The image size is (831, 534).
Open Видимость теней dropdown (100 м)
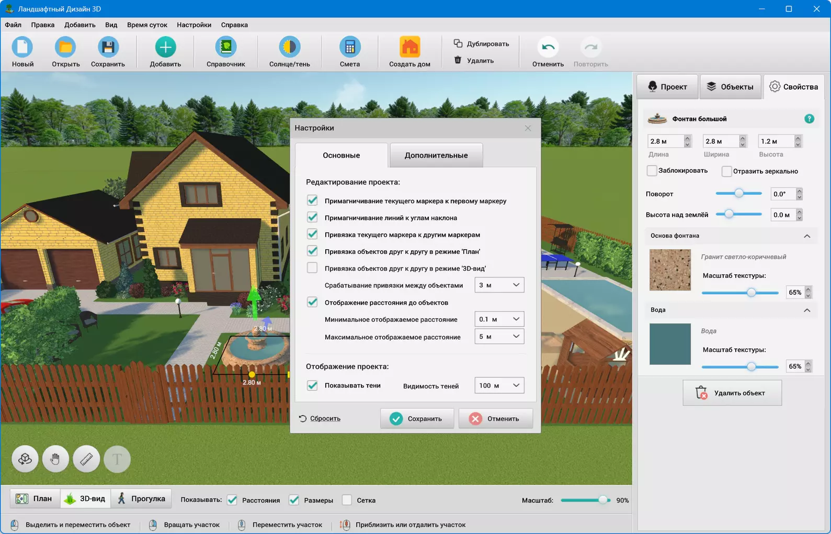tap(499, 385)
